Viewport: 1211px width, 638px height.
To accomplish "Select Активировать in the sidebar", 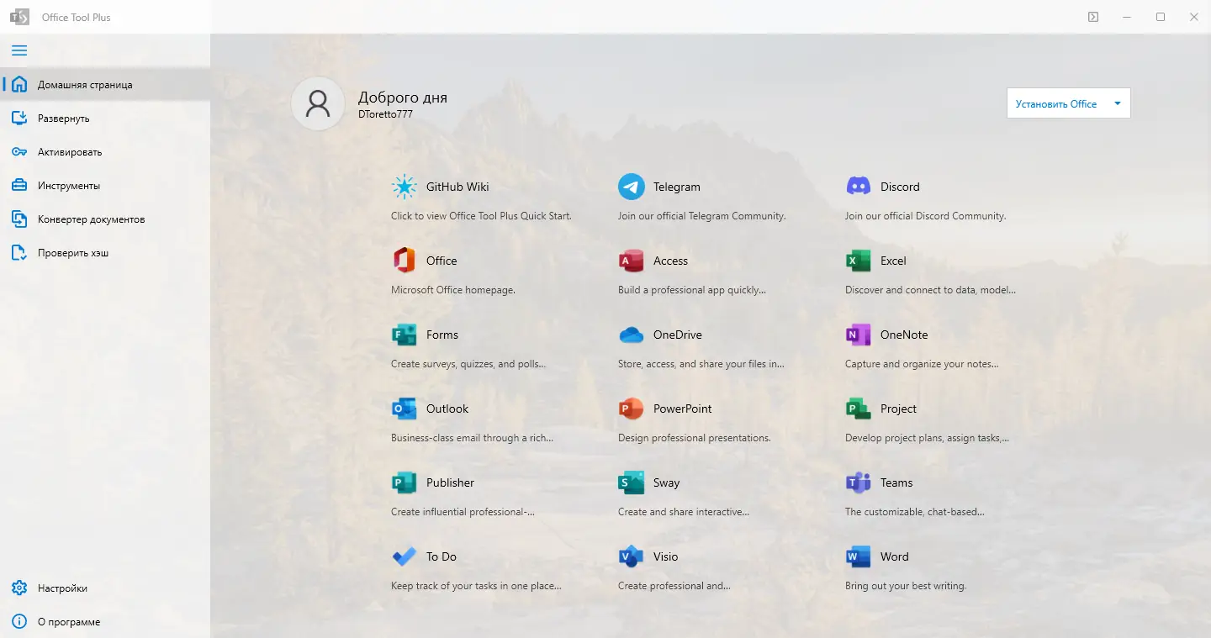I will coord(105,151).
